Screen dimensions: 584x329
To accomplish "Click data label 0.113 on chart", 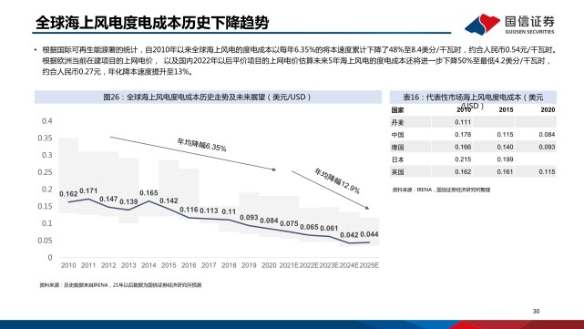I will (x=209, y=211).
